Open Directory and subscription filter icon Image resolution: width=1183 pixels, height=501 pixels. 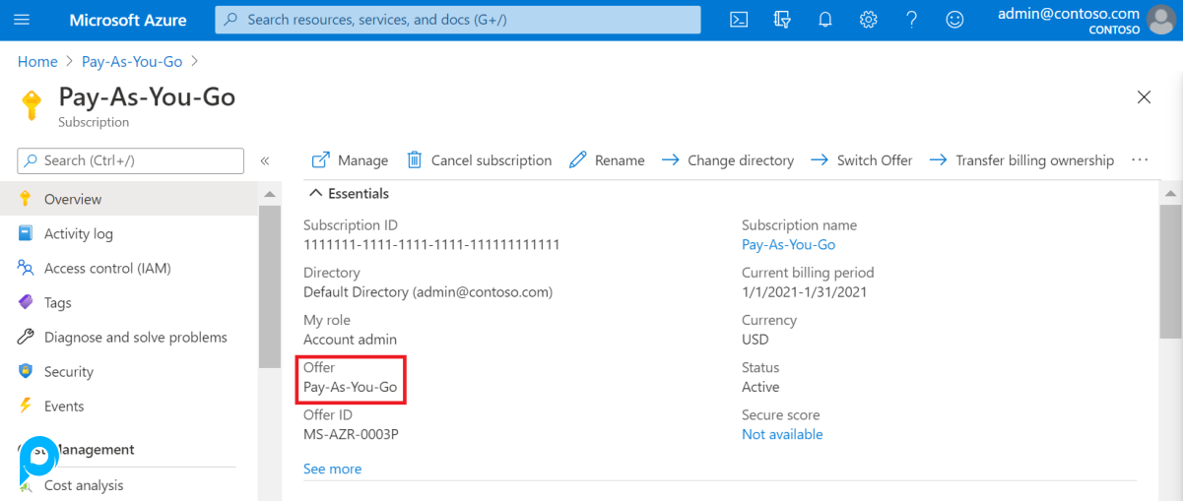[782, 20]
